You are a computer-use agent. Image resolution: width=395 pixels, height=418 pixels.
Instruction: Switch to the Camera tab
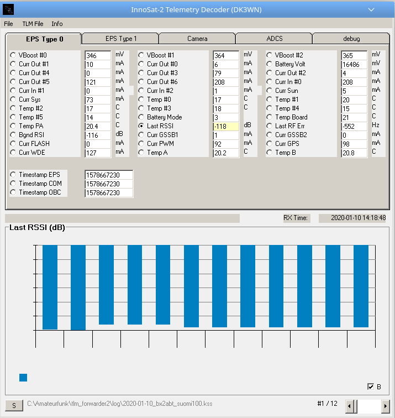197,39
